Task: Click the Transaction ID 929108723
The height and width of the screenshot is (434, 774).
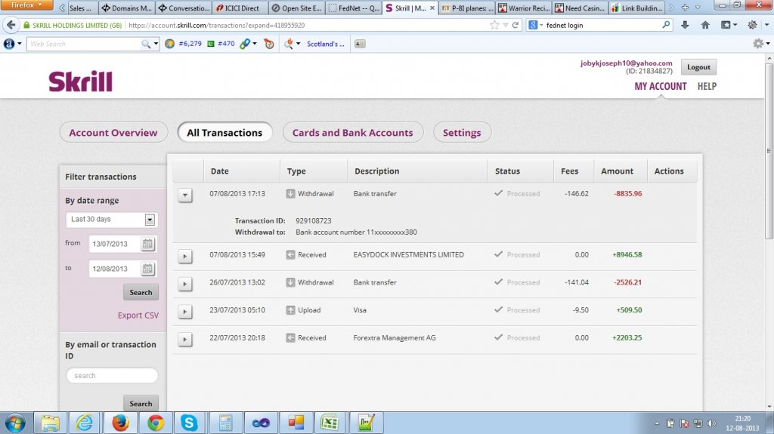Action: (314, 221)
